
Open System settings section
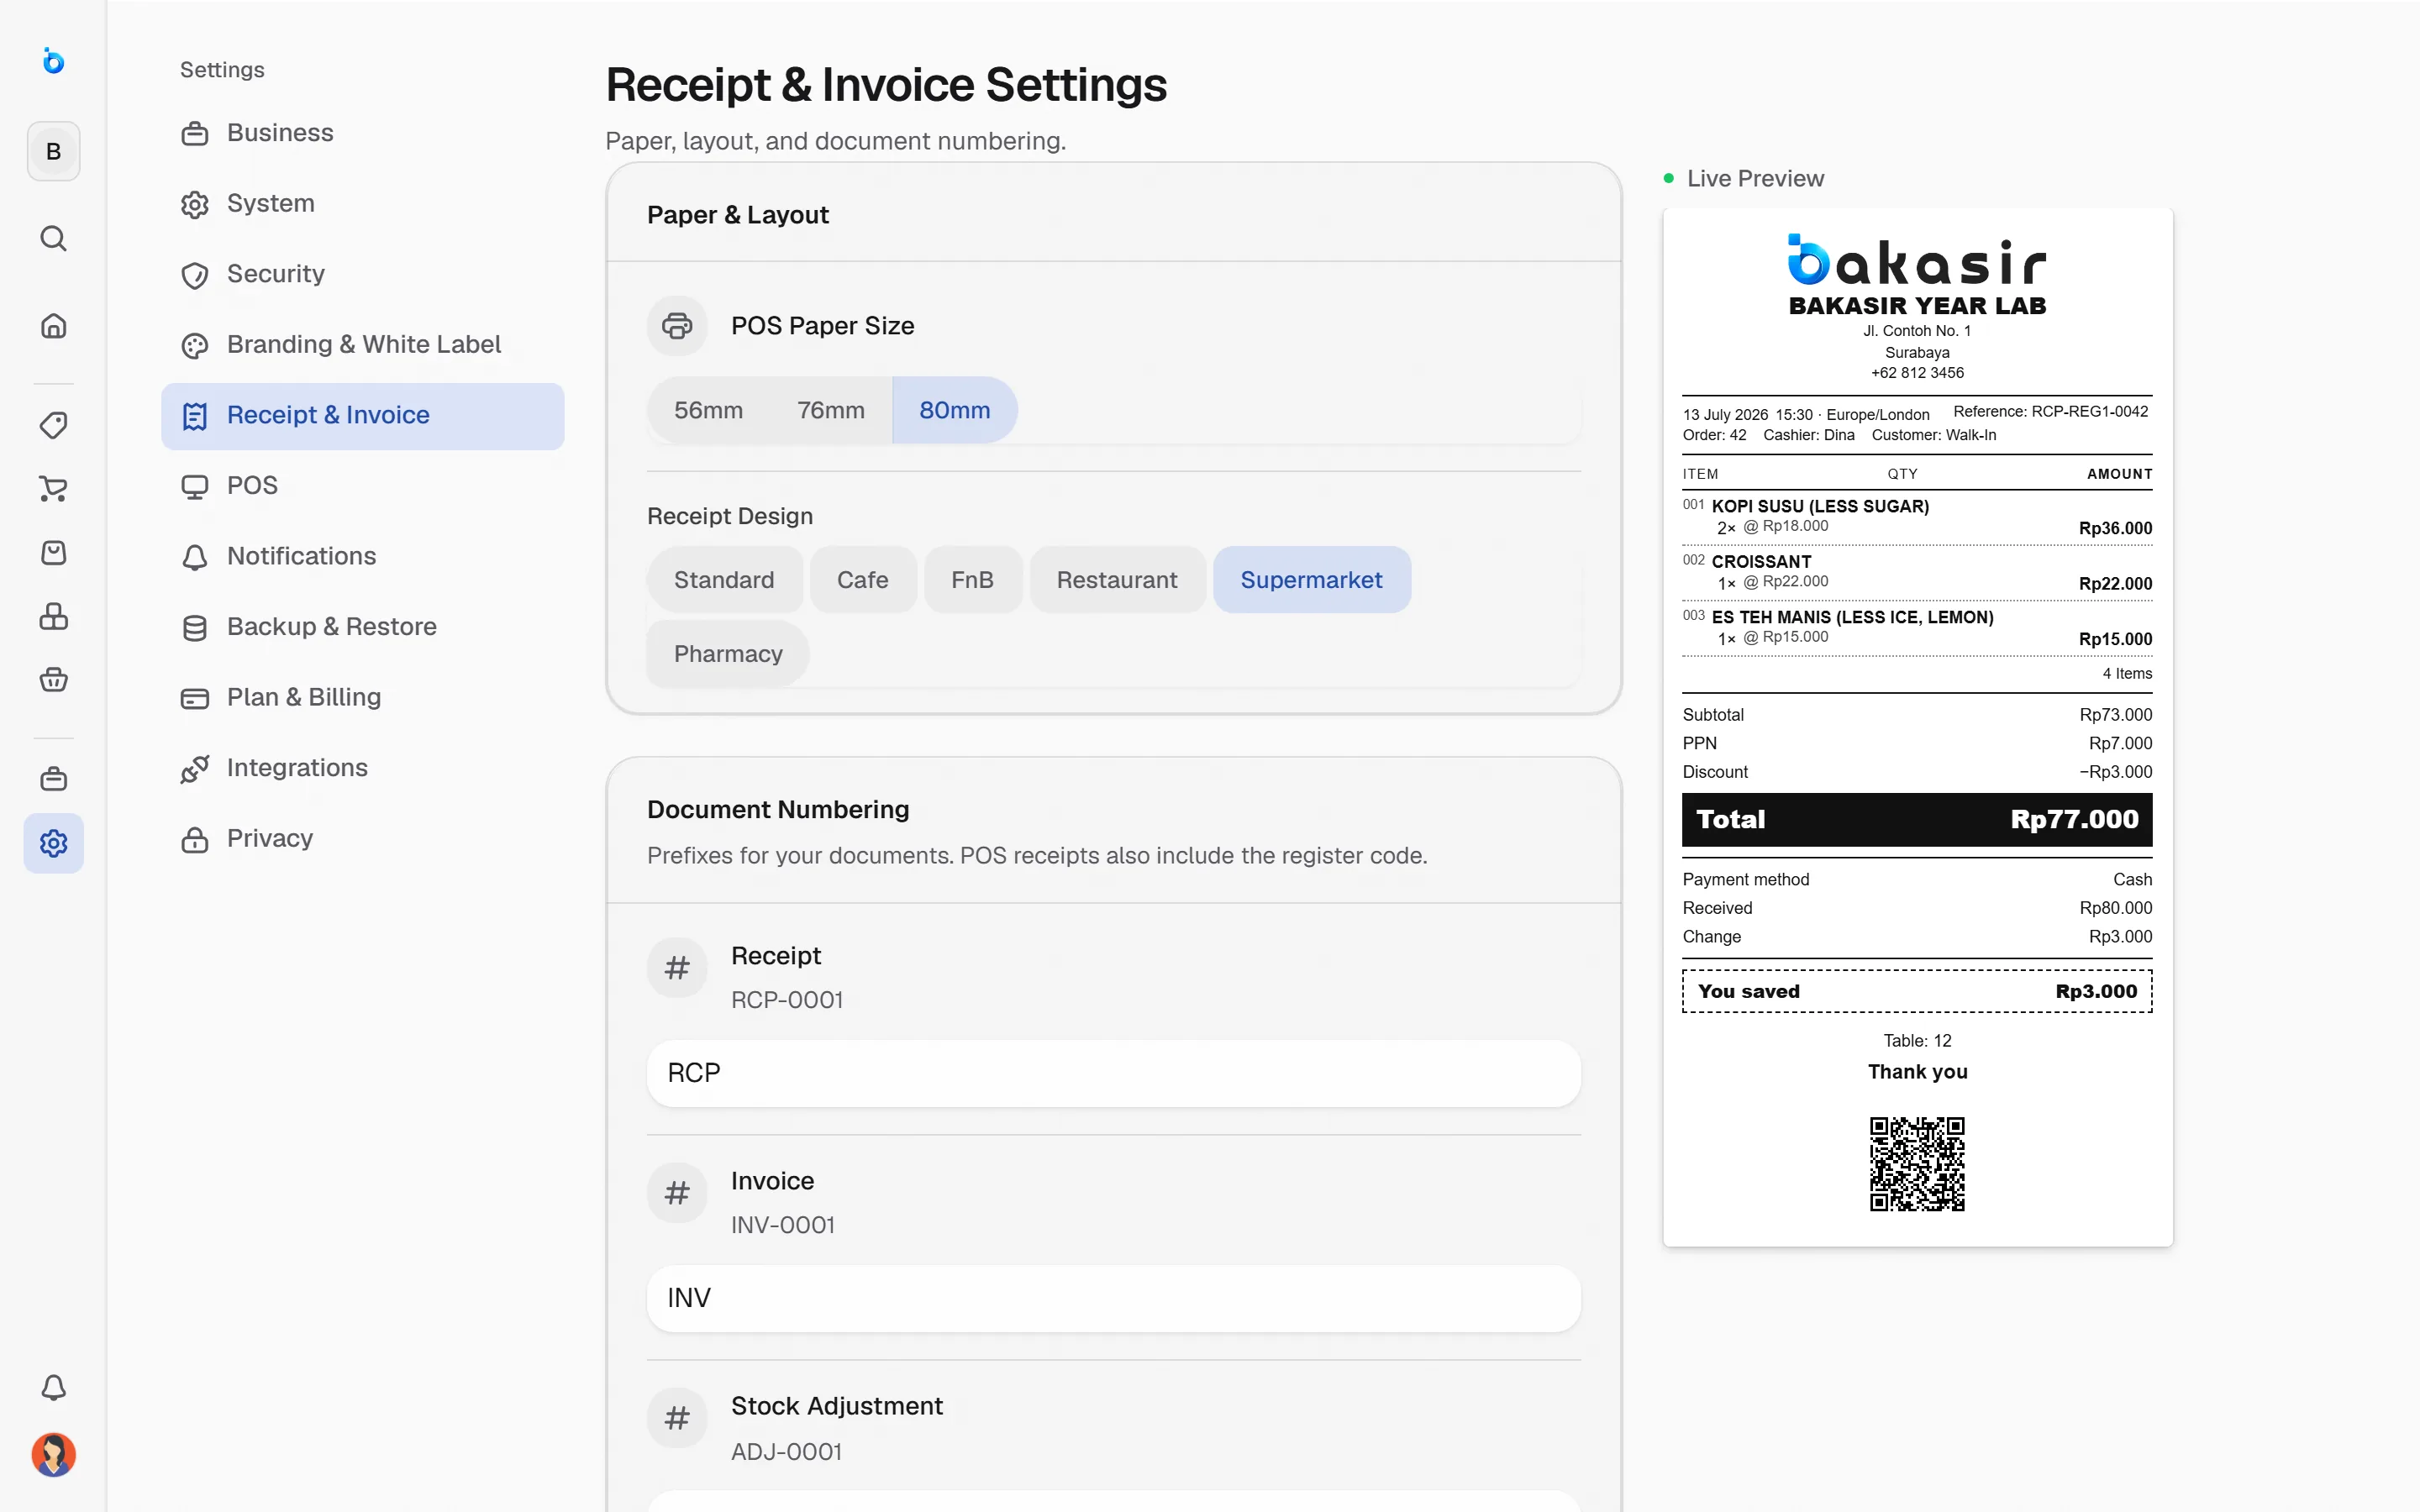click(363, 204)
